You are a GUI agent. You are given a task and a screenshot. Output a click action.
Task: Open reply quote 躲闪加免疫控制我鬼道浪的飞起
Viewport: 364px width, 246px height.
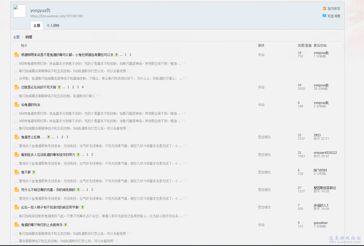click(x=100, y=216)
